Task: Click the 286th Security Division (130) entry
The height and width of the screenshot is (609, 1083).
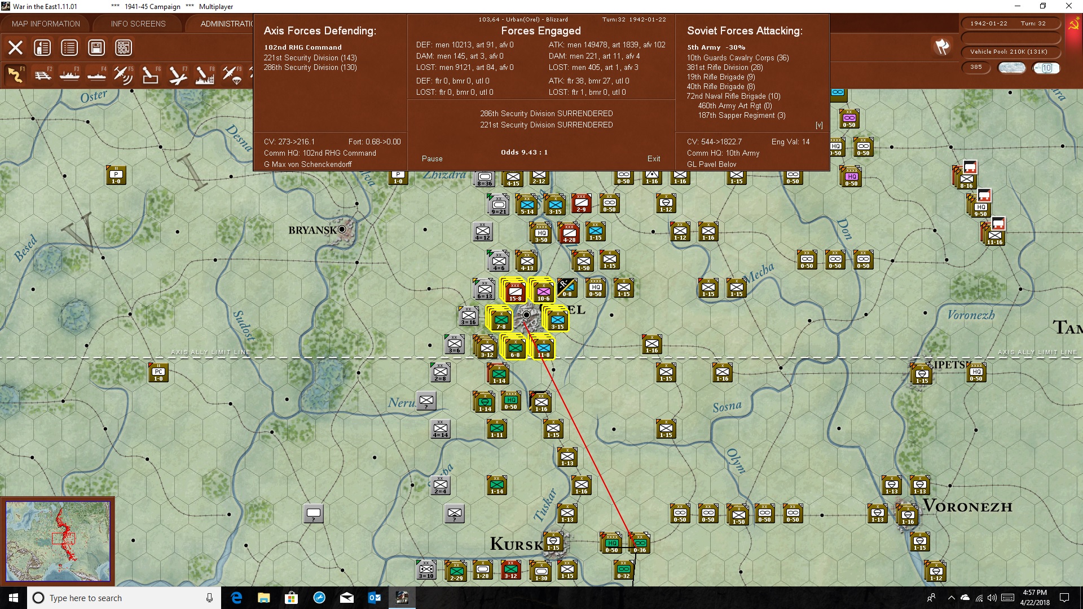Action: tap(310, 67)
